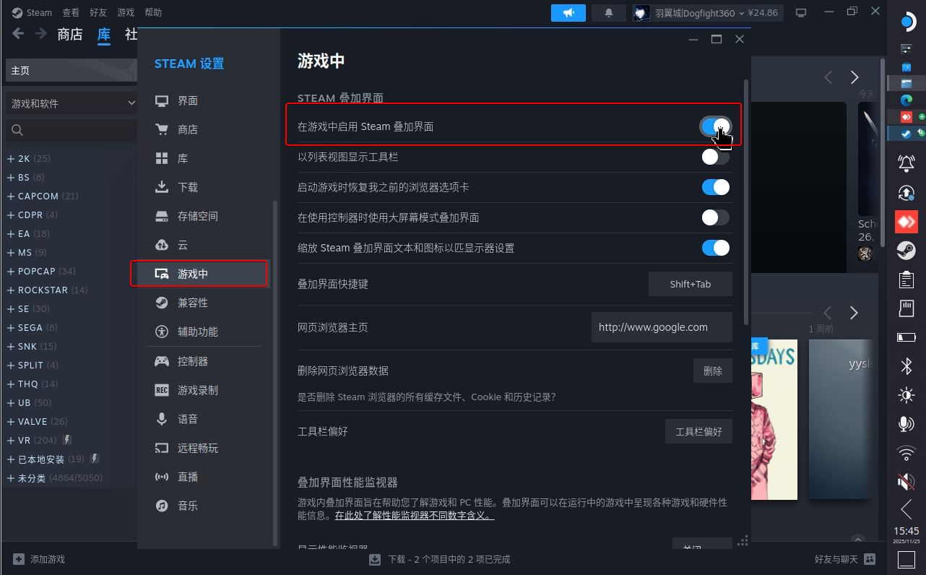Enable 在使用控制器时使用大屏幕模式叠加界面 toggle

pyautogui.click(x=715, y=217)
